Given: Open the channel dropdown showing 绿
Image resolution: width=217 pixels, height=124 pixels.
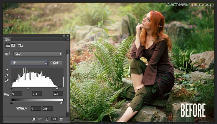Looking at the screenshot, I should point(29,63).
